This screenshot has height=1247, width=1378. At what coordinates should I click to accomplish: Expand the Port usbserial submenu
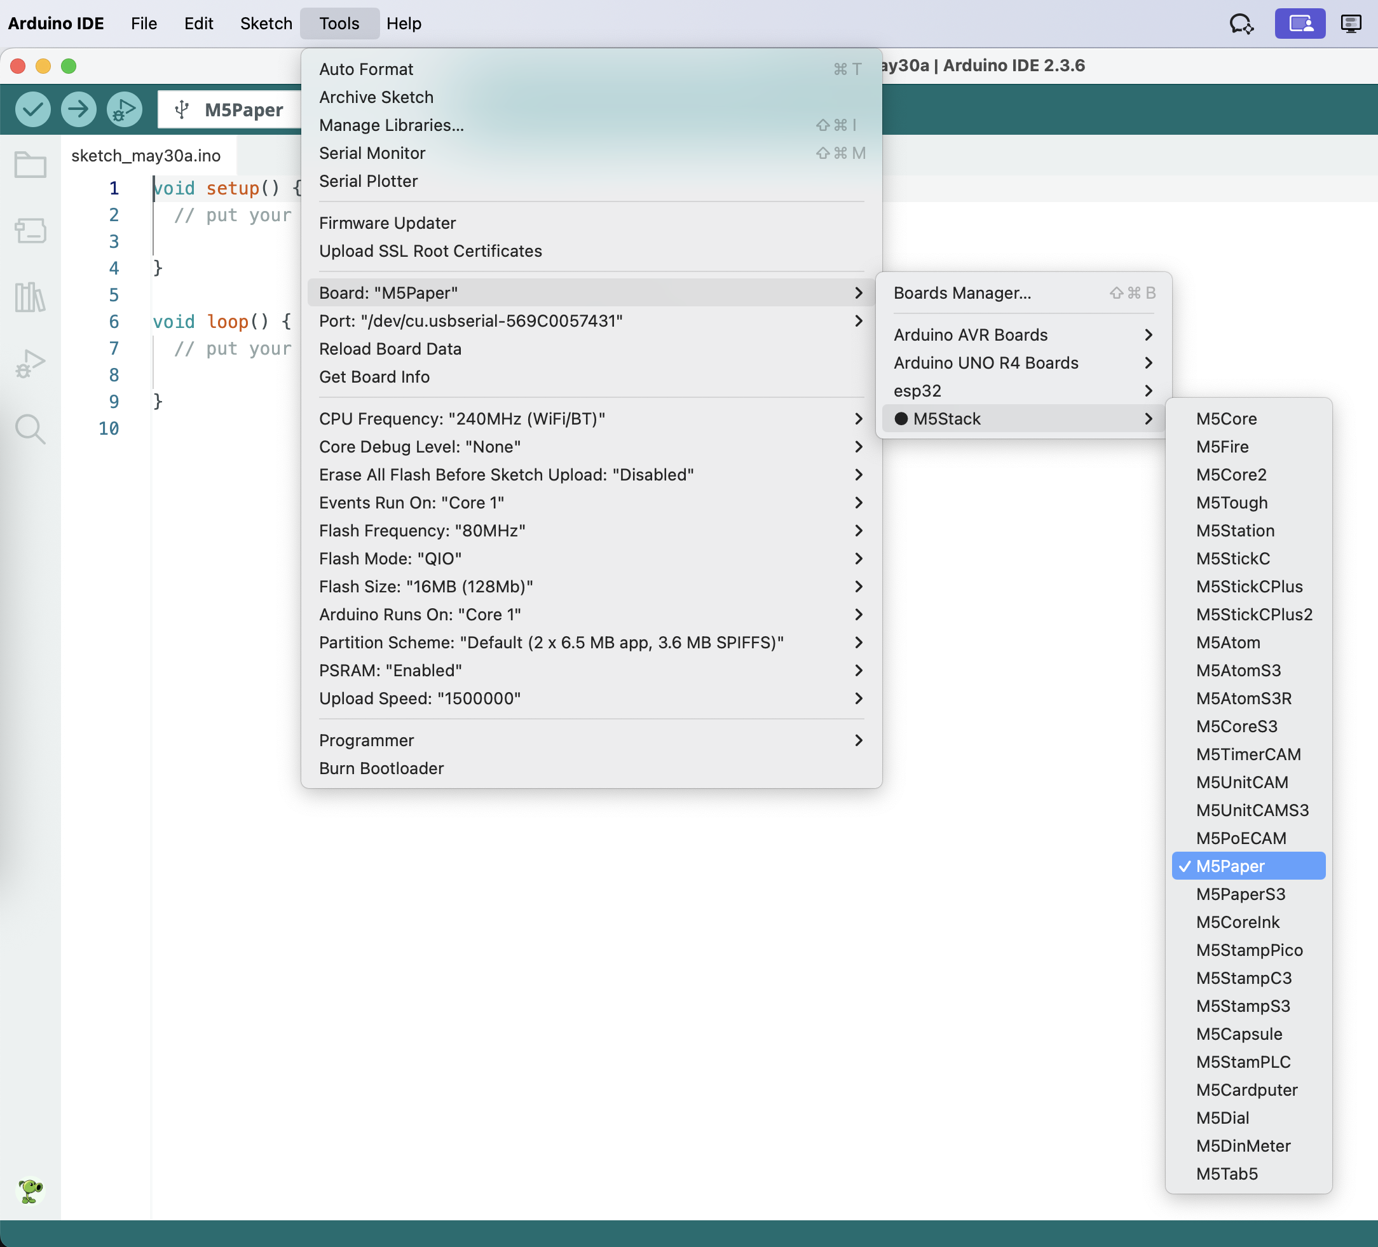(x=591, y=320)
